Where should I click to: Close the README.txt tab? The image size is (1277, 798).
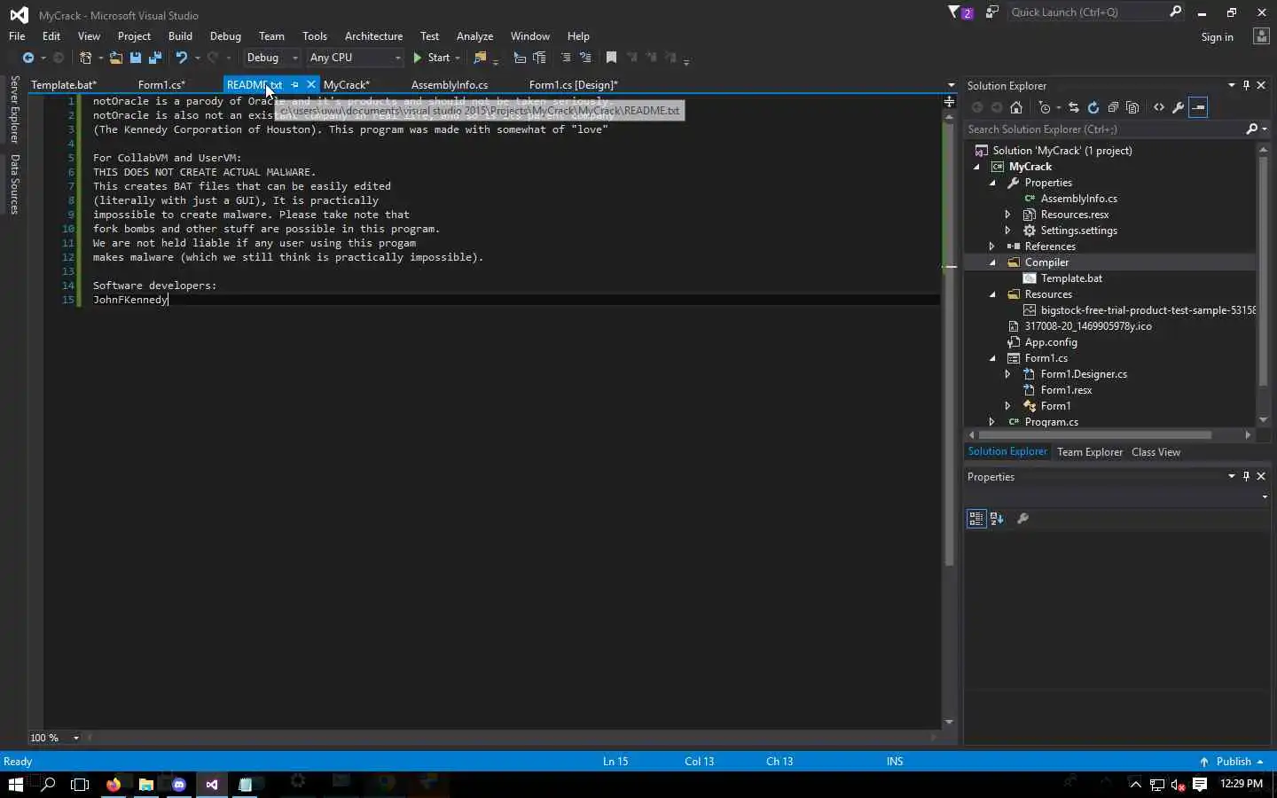(311, 85)
